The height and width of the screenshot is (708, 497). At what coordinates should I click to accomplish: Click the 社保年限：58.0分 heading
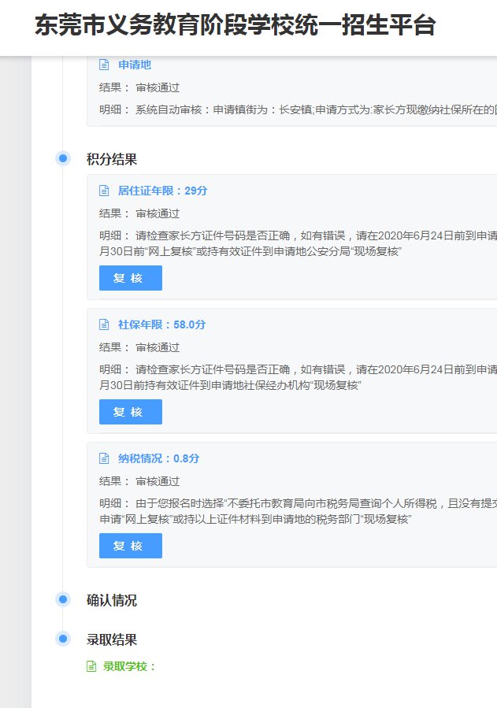click(161, 324)
